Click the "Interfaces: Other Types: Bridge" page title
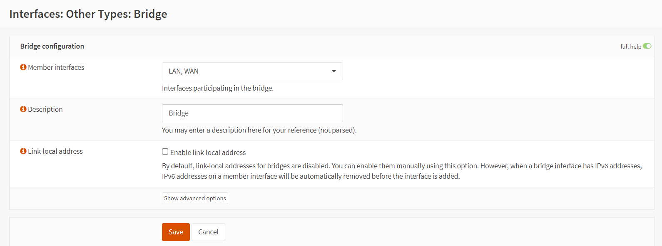 pyautogui.click(x=88, y=14)
